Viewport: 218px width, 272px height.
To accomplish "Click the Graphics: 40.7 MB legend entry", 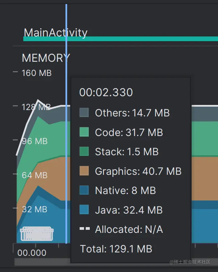I will [138, 171].
